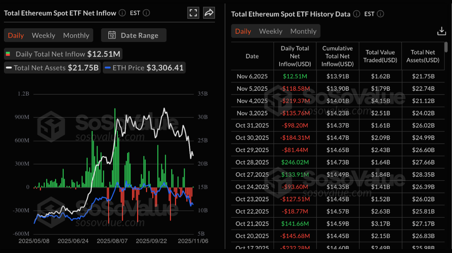Image resolution: width=452 pixels, height=253 pixels.
Task: Open the Date Range picker
Action: point(134,35)
